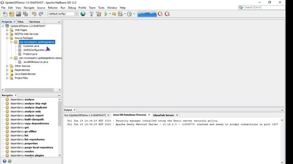The image size is (293, 164).
Task: Open the Help menu
Action: 123,8
